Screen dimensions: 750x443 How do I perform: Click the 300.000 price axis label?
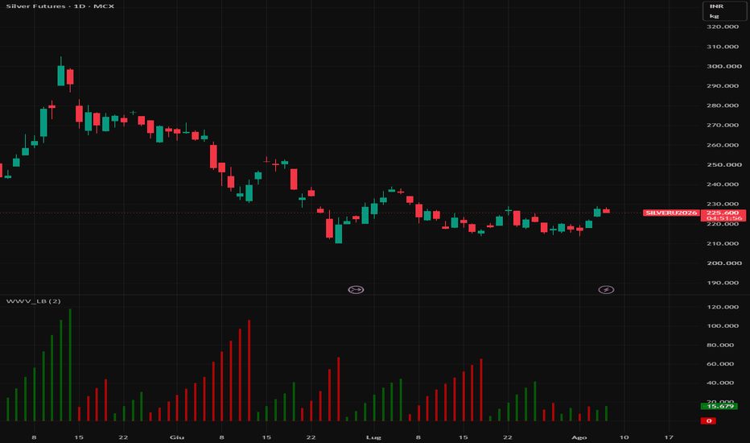tap(724, 66)
